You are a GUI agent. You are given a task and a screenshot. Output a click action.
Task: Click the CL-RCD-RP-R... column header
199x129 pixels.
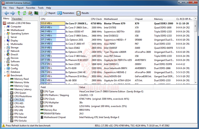[185, 19]
